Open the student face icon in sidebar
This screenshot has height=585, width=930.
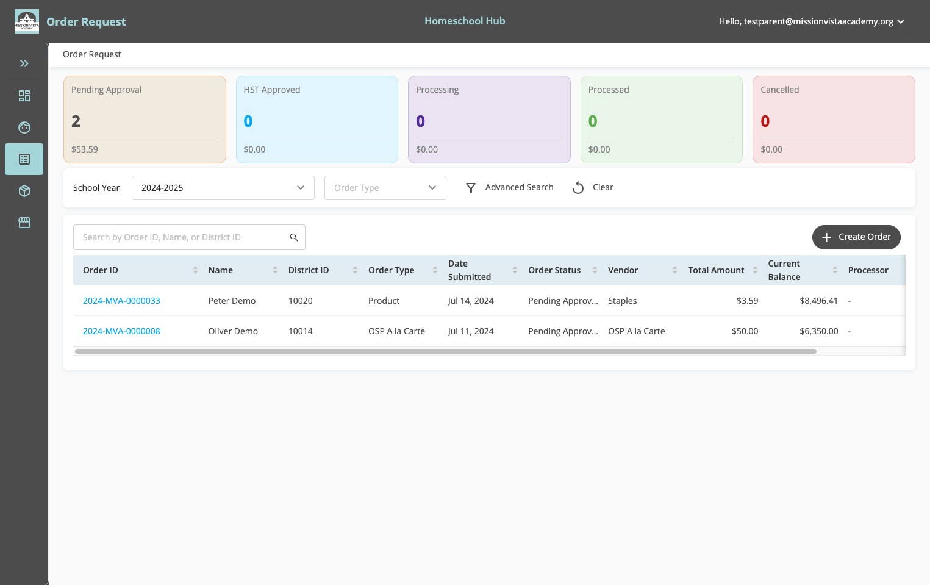point(24,127)
